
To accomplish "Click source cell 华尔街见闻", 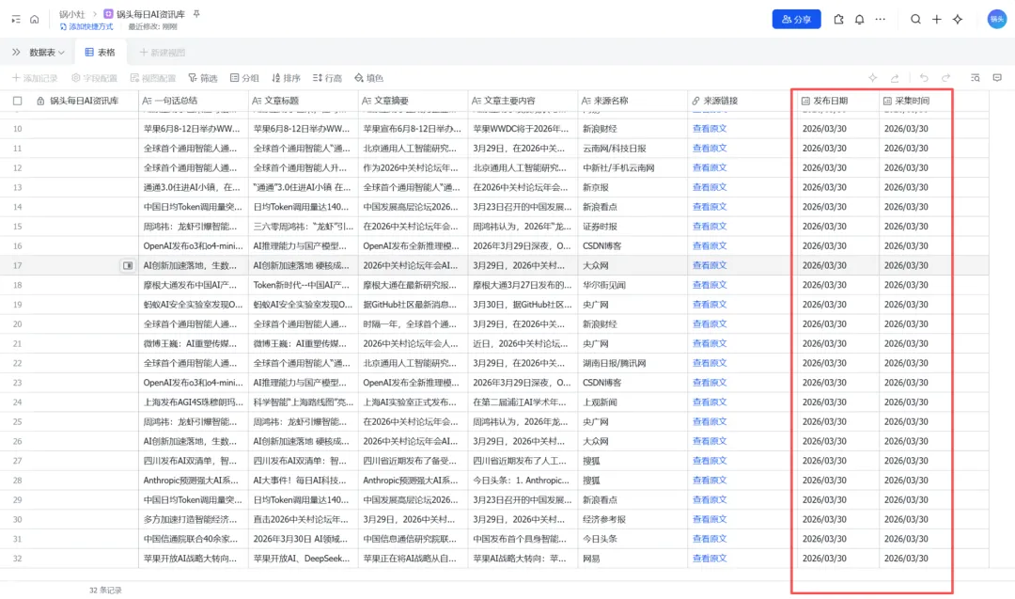I will pyautogui.click(x=632, y=285).
